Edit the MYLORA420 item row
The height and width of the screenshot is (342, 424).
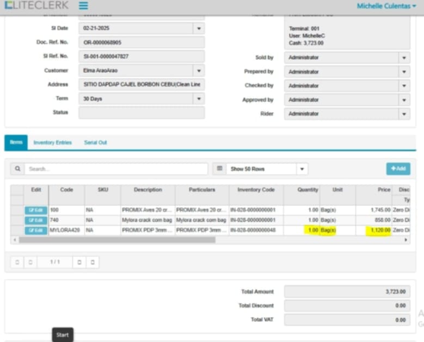36,231
